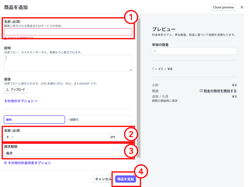The width and height of the screenshot is (248, 187).
Task: Click the Close preview button
Action: click(223, 7)
